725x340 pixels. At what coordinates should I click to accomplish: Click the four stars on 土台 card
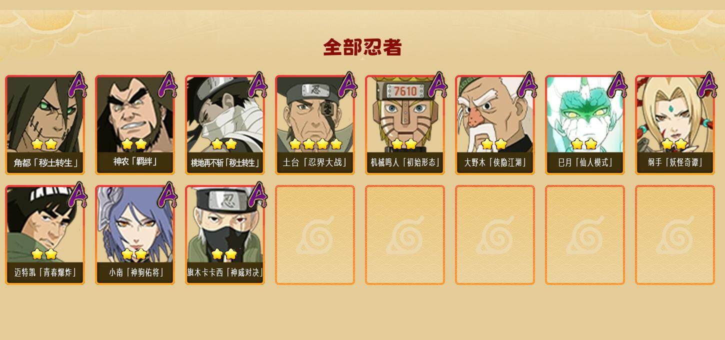pos(315,144)
